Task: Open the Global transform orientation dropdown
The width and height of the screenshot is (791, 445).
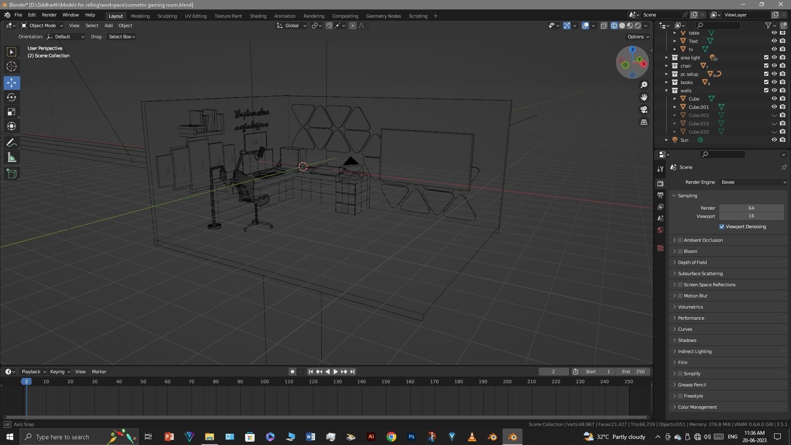Action: [x=292, y=26]
